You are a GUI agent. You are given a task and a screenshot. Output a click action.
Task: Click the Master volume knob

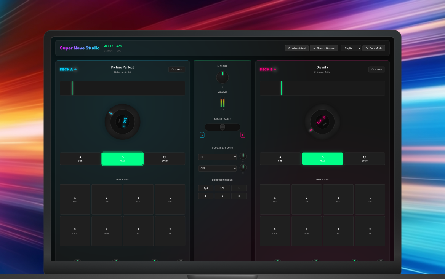point(222,78)
